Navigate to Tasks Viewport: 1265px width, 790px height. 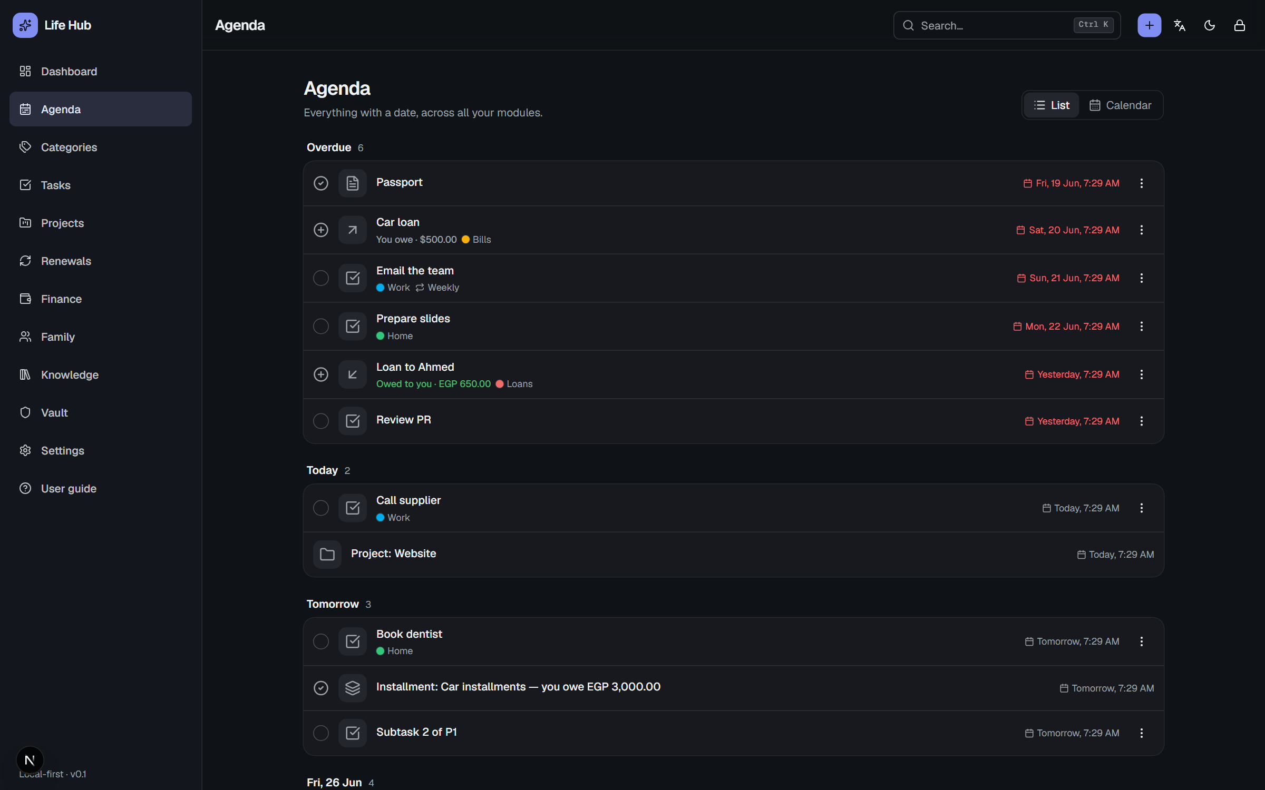(x=101, y=185)
